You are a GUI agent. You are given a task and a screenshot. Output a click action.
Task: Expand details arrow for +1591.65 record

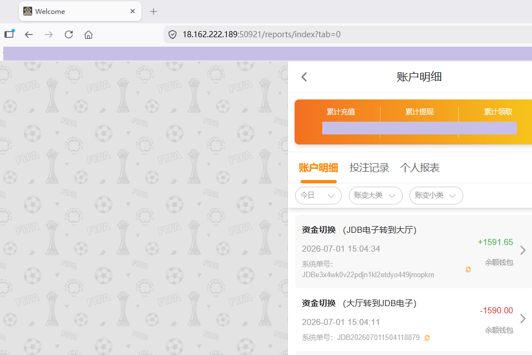[x=523, y=251]
